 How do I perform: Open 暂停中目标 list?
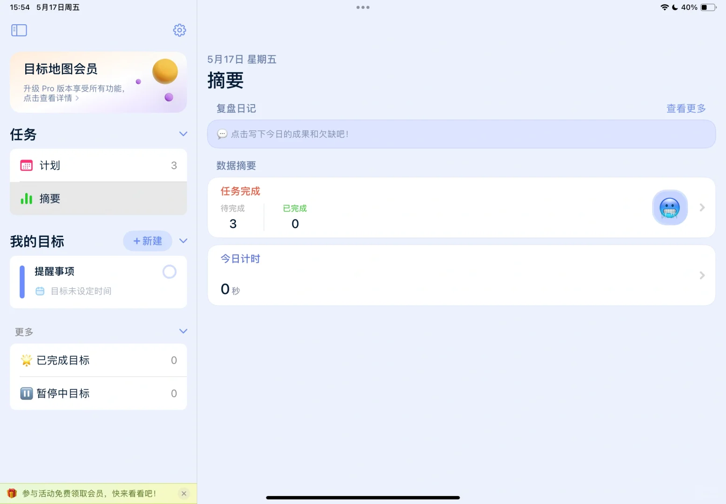coord(98,393)
